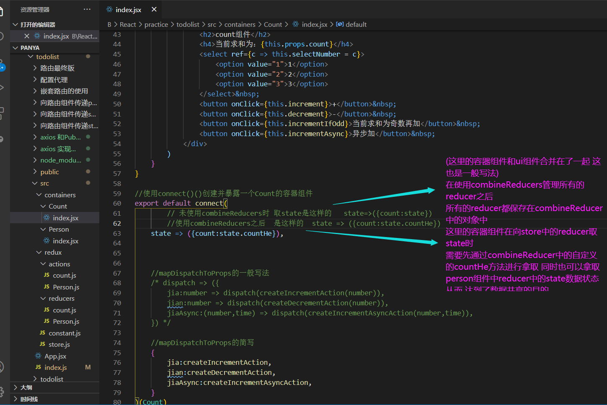Image resolution: width=607 pixels, height=405 pixels.
Task: Click code text export default connect(
Action: [x=181, y=203]
